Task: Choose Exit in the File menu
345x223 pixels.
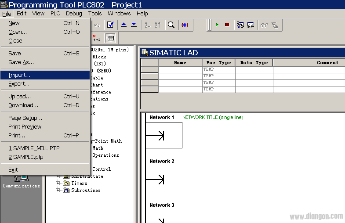Action: [45, 170]
